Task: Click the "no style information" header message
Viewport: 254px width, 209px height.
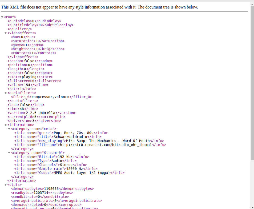Action: tap(99, 7)
